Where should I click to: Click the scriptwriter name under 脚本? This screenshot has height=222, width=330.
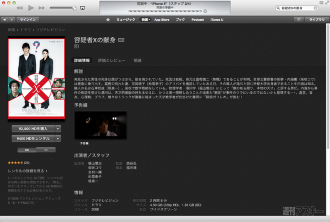tap(131, 168)
